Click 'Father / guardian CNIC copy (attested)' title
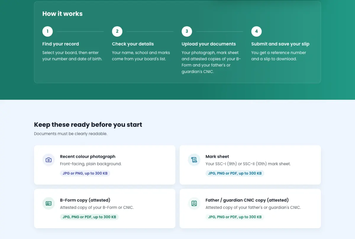 point(247,200)
